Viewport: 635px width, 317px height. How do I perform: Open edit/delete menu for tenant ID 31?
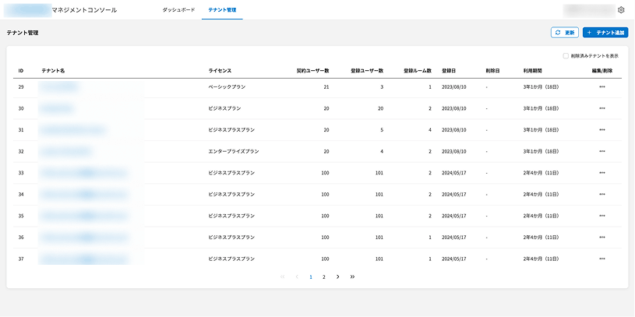[601, 130]
